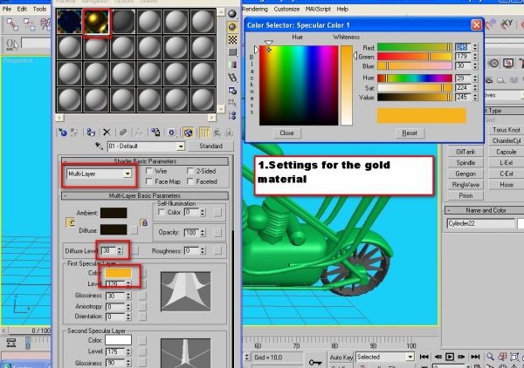The width and height of the screenshot is (524, 368).
Task: Click the Make Material Copy icon
Action: tap(123, 133)
